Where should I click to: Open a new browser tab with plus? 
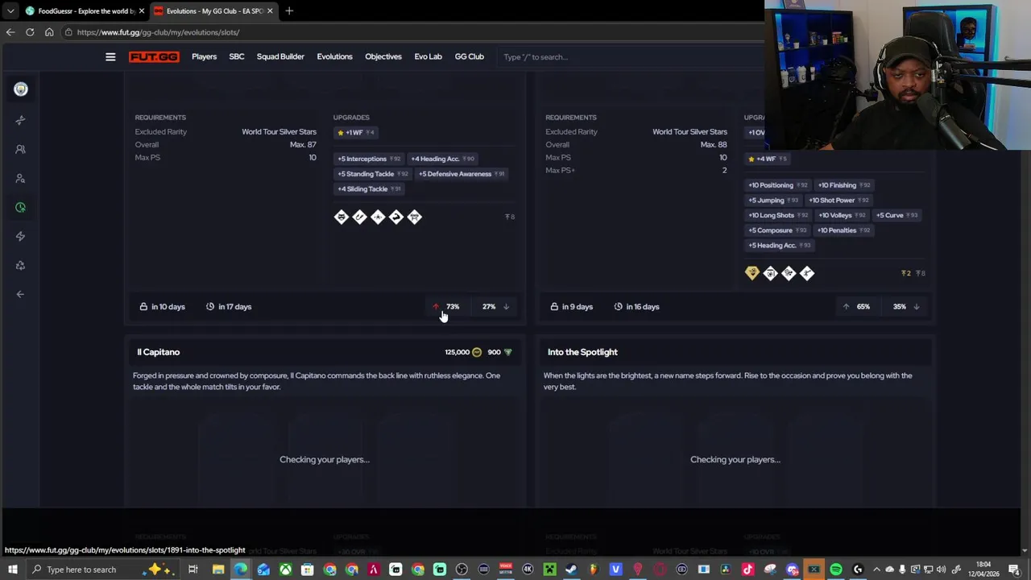click(289, 10)
